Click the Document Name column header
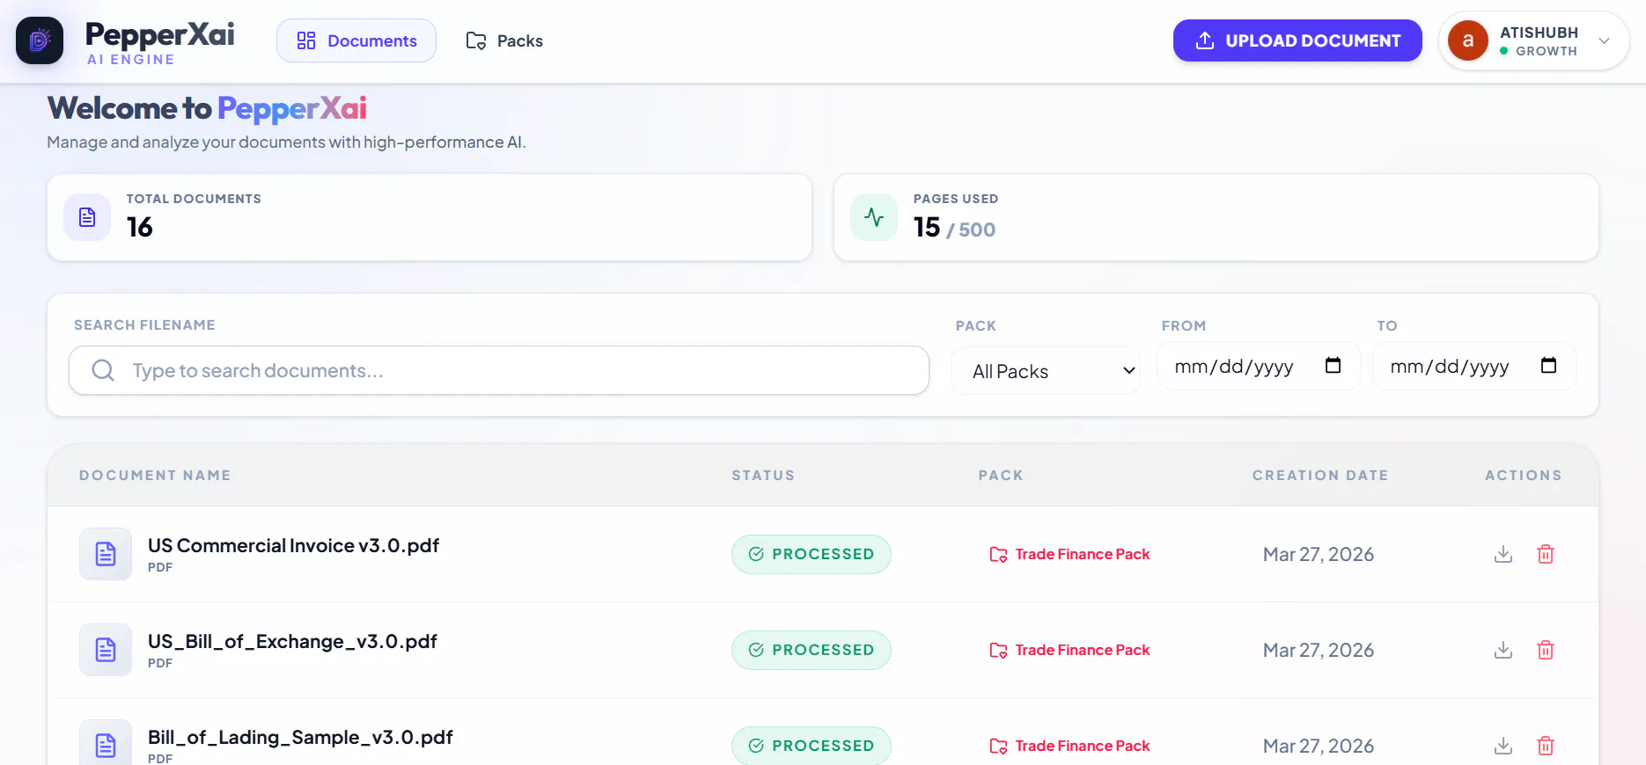The height and width of the screenshot is (765, 1646). point(155,475)
